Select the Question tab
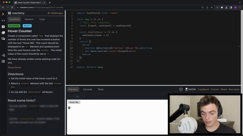This screenshot has height=136, width=243. click(x=14, y=19)
